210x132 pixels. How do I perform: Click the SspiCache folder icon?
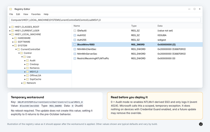point(27,79)
